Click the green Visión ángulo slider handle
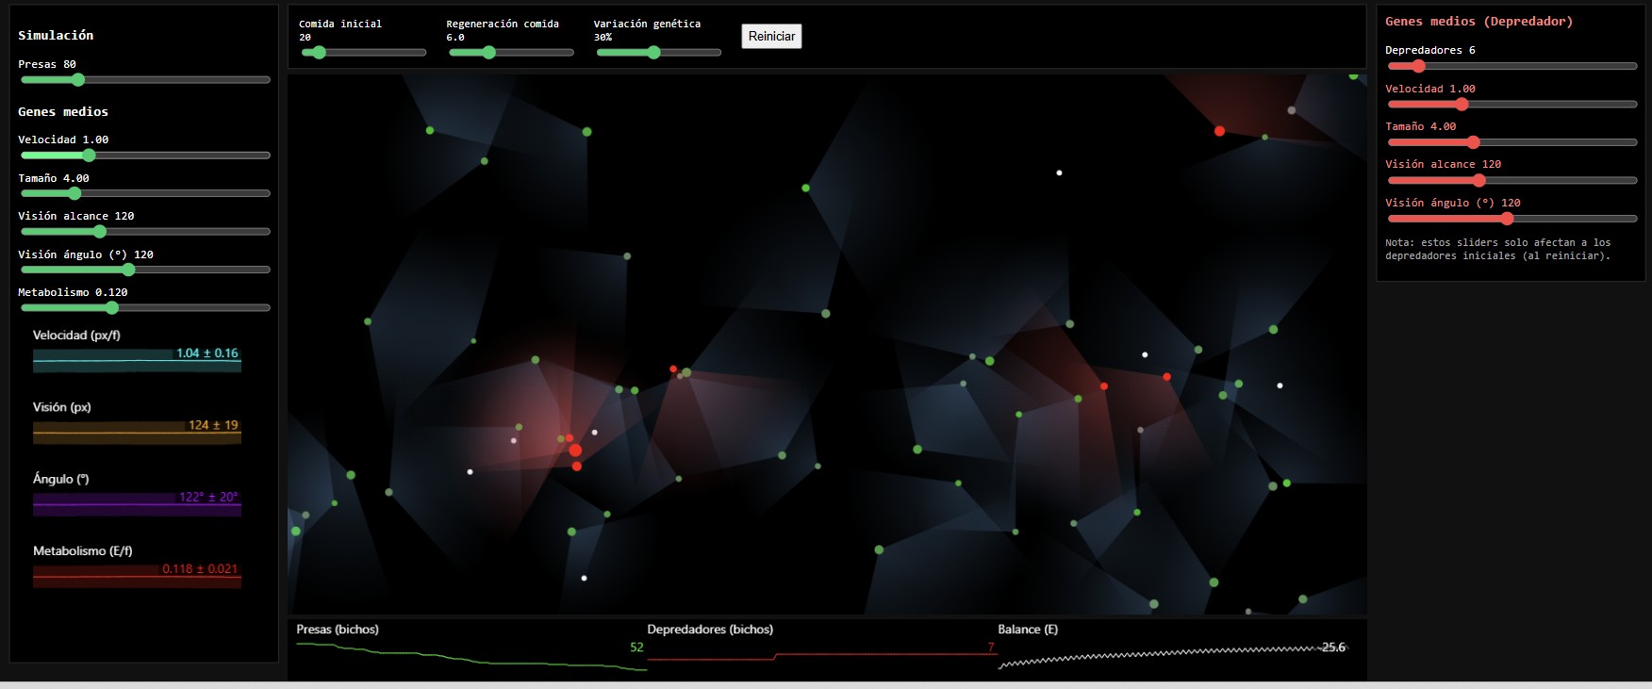Viewport: 1652px width, 689px height. click(x=129, y=270)
